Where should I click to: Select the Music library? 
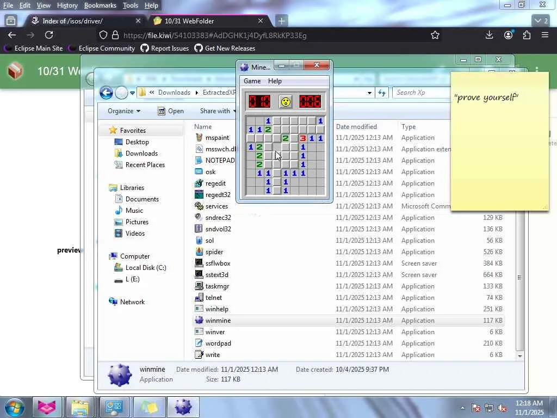point(134,211)
